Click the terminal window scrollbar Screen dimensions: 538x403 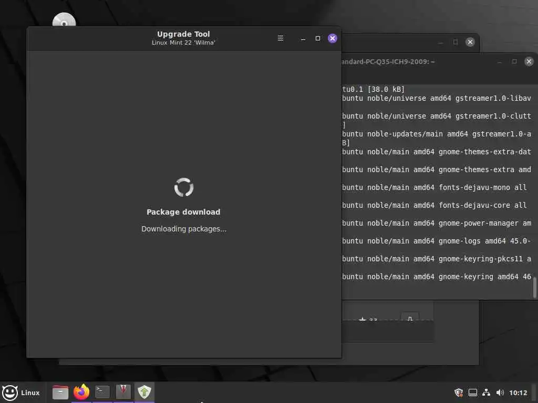[x=535, y=287]
